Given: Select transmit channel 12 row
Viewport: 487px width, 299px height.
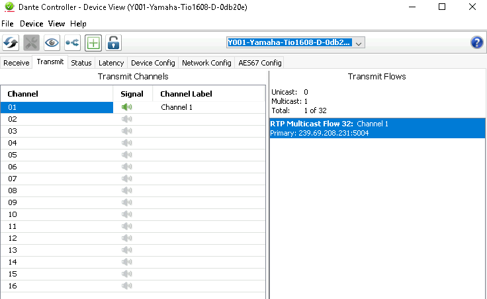Looking at the screenshot, I should (x=133, y=238).
